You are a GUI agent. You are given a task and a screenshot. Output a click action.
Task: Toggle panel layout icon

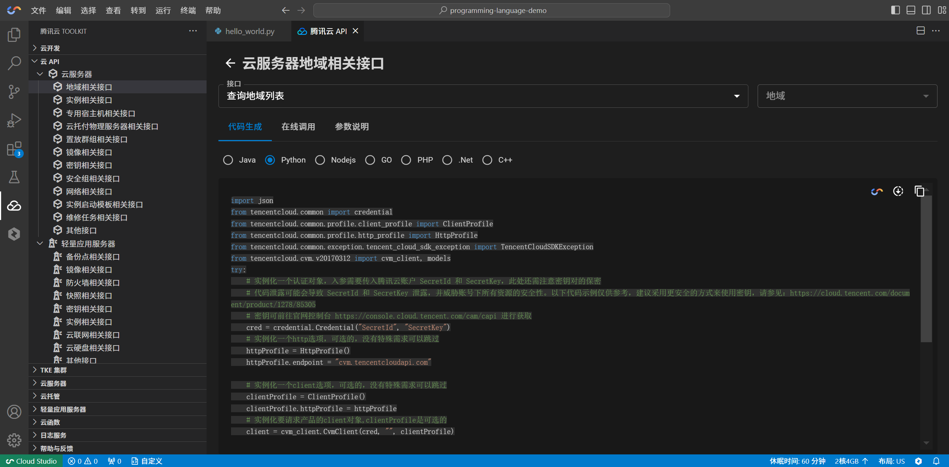click(x=911, y=10)
